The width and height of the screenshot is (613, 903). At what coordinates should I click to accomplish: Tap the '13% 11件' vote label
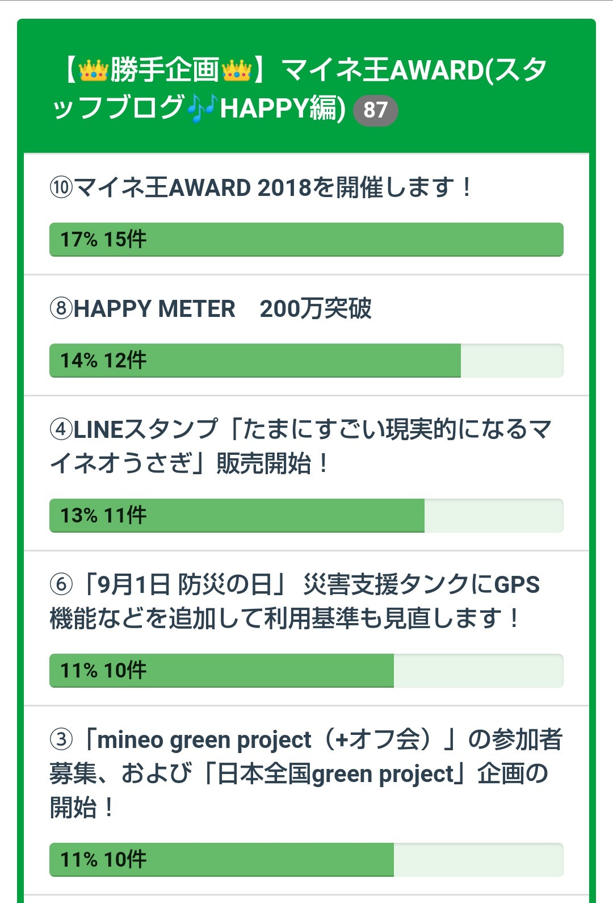103,516
